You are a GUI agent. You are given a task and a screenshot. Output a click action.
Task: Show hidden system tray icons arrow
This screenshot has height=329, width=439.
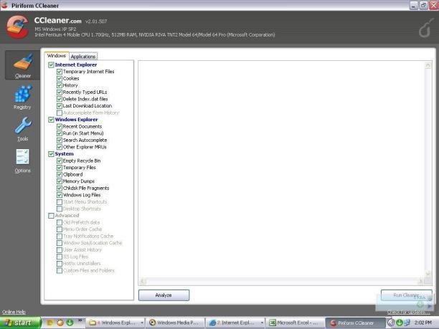391,323
